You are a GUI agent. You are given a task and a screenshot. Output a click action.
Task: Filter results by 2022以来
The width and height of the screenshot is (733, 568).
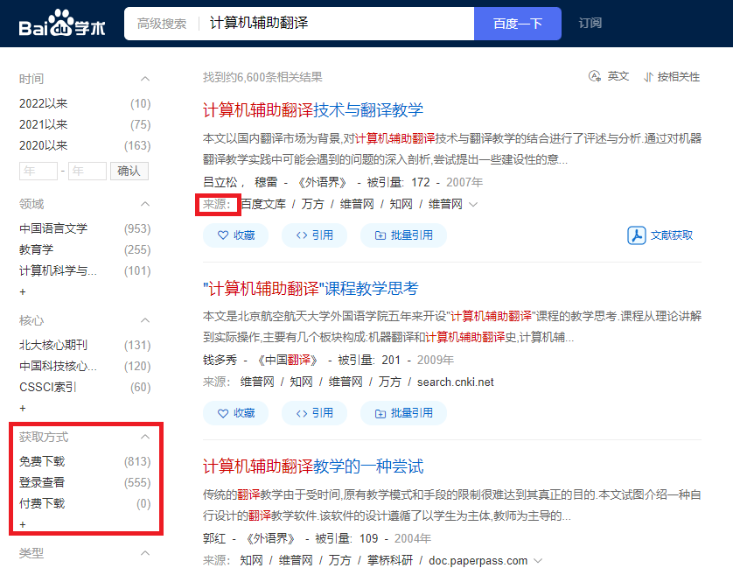[44, 103]
